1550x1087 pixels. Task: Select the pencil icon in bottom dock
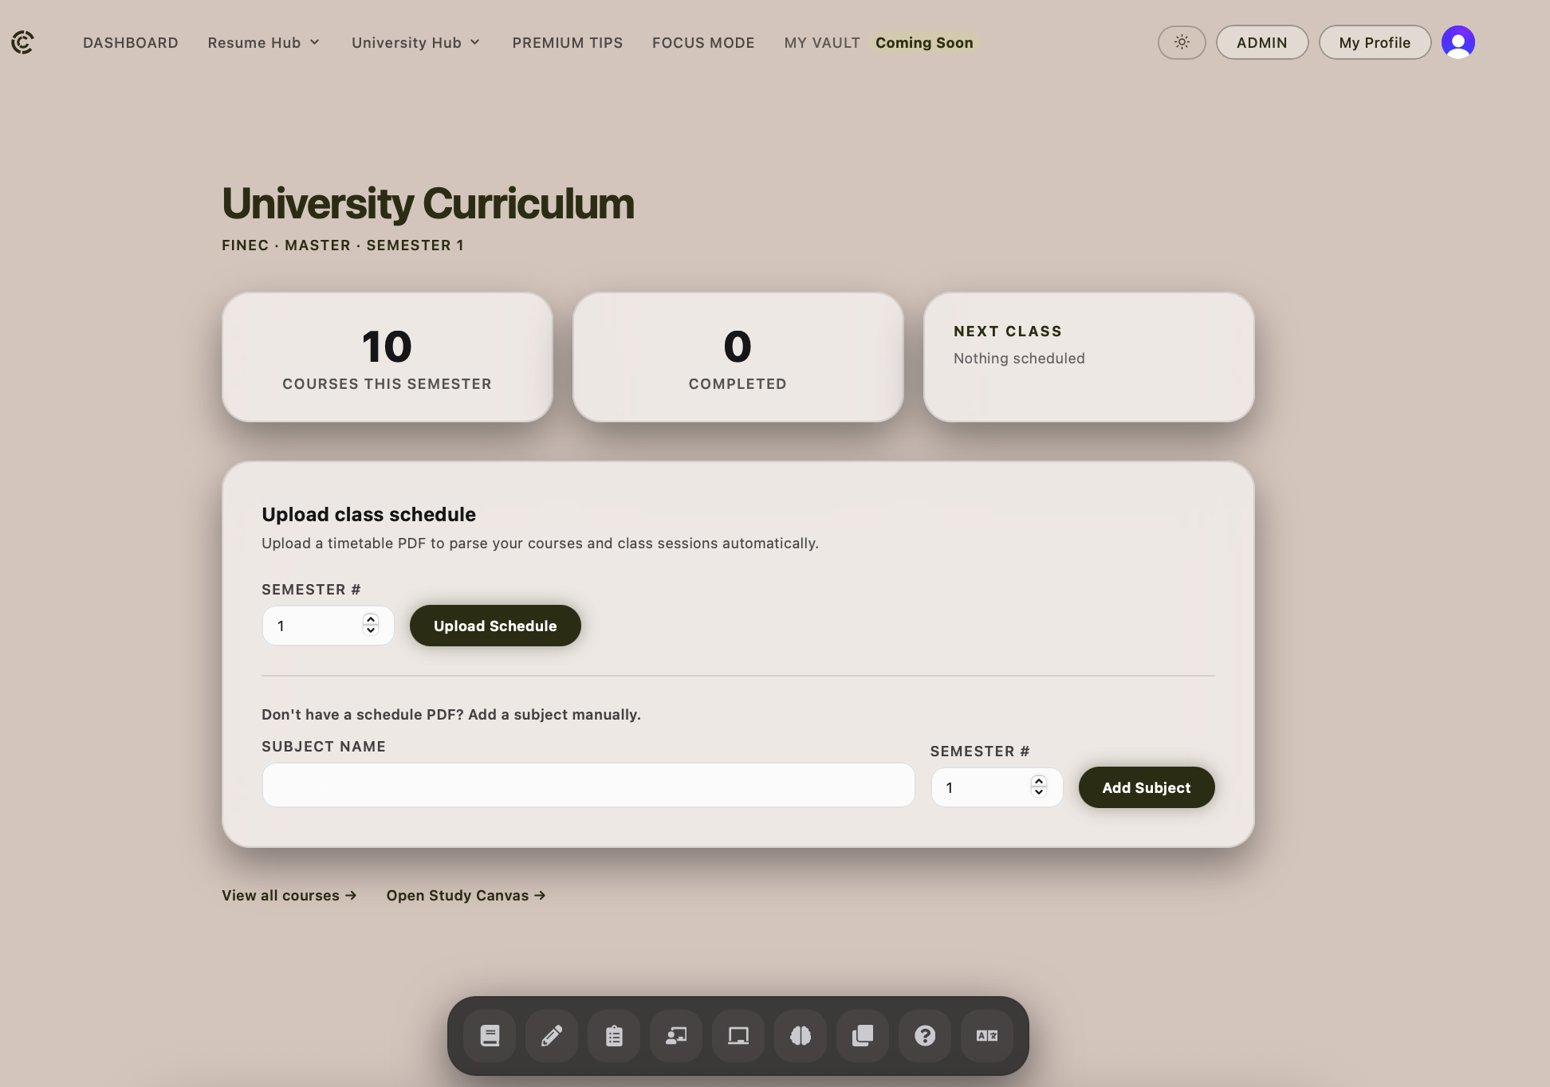point(552,1036)
